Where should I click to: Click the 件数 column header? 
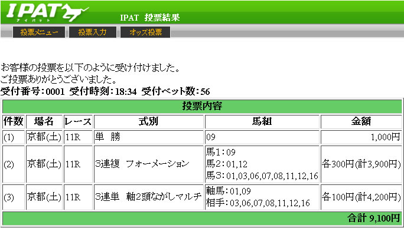coord(14,121)
